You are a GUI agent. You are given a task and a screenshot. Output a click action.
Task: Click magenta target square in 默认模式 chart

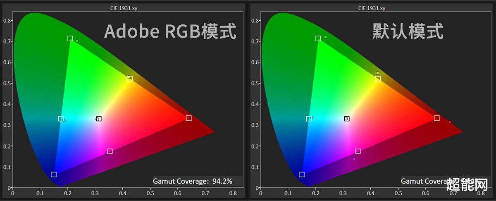pyautogui.click(x=358, y=151)
